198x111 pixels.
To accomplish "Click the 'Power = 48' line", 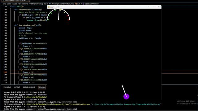I will click(x=28, y=77).
